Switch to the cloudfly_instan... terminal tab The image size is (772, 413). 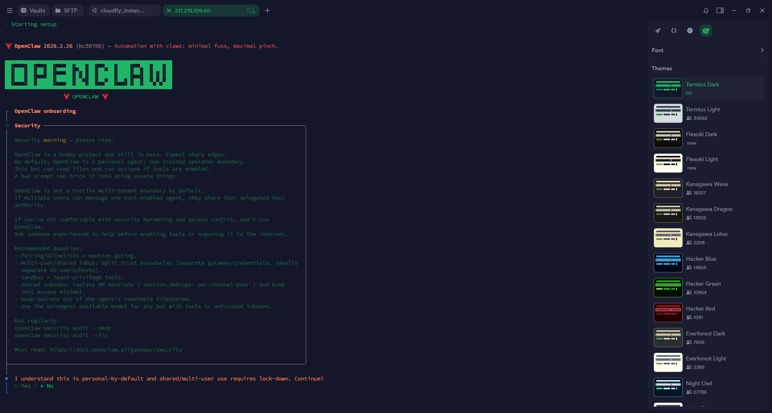pos(124,10)
